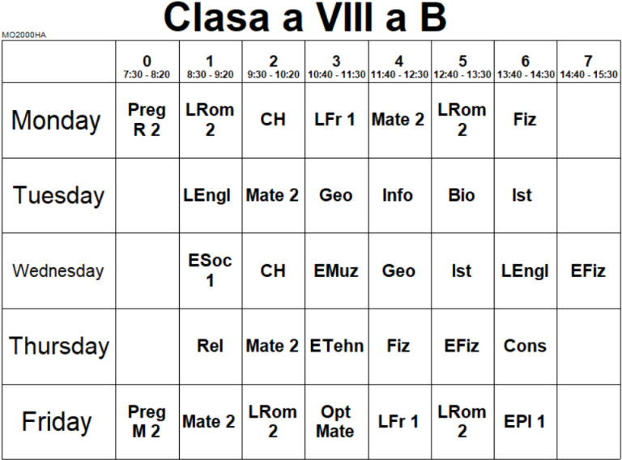Click the Monday row header

(57, 120)
